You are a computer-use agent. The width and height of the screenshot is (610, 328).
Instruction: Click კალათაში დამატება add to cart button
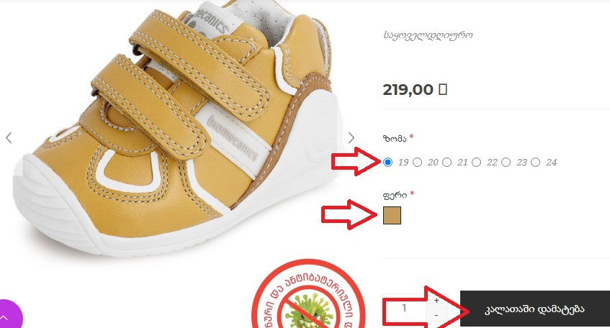point(535,309)
